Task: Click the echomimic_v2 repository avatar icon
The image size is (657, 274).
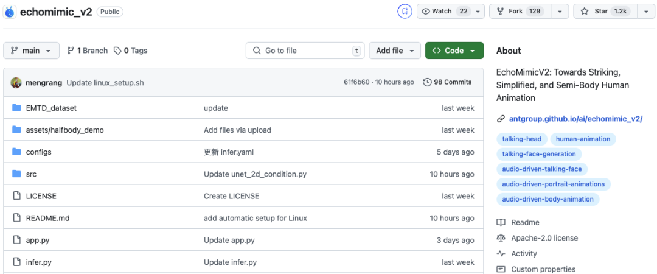Action: click(x=10, y=12)
